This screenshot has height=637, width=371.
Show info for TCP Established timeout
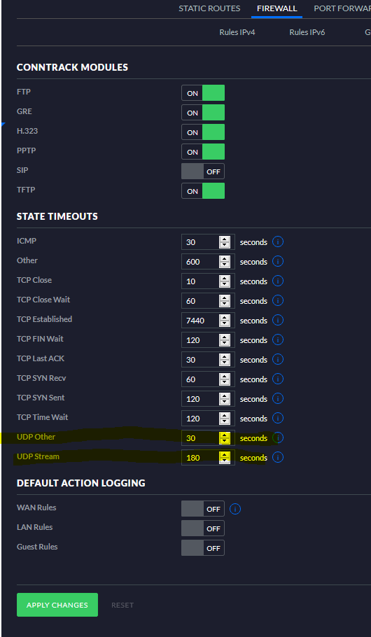[x=277, y=320]
